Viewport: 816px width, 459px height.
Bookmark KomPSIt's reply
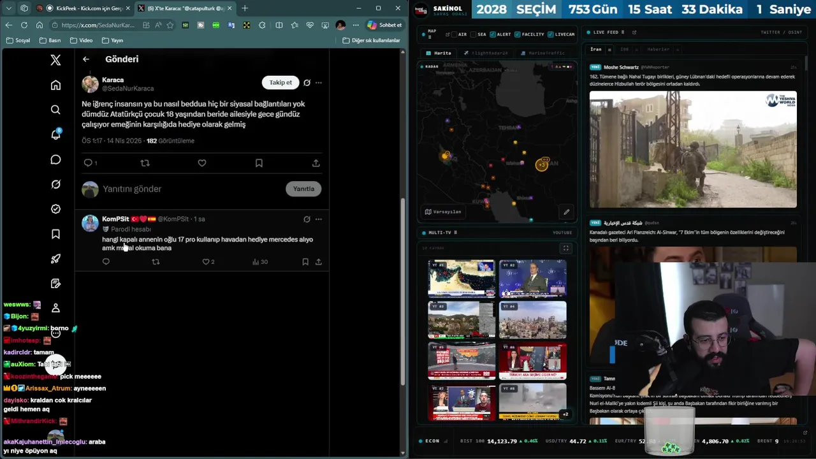click(x=305, y=262)
